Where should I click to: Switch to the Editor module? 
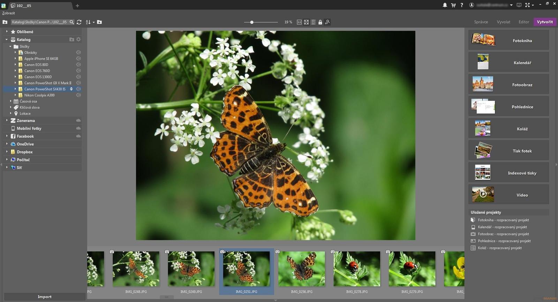point(524,22)
